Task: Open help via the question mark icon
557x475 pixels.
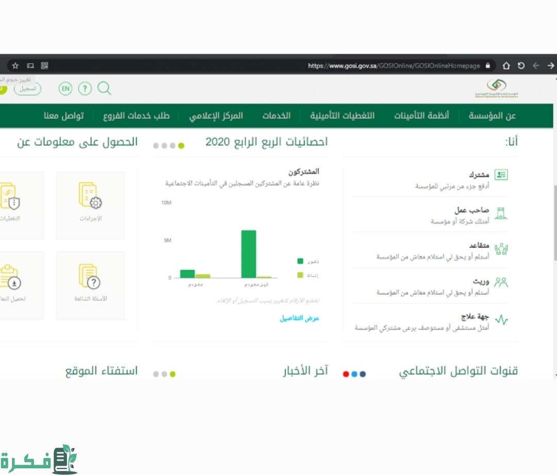Action: click(85, 89)
